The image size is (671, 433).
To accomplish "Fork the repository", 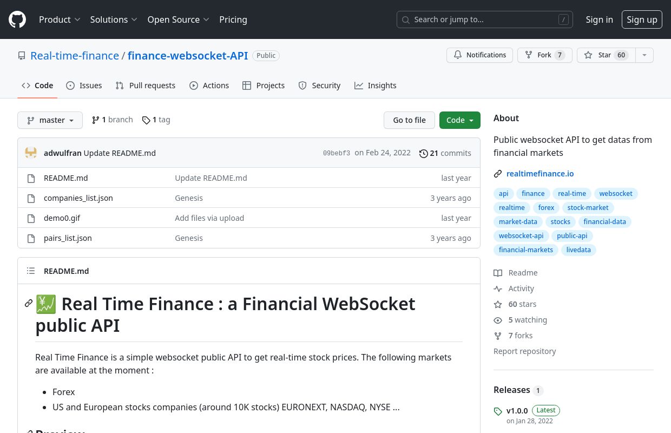I will click(545, 55).
